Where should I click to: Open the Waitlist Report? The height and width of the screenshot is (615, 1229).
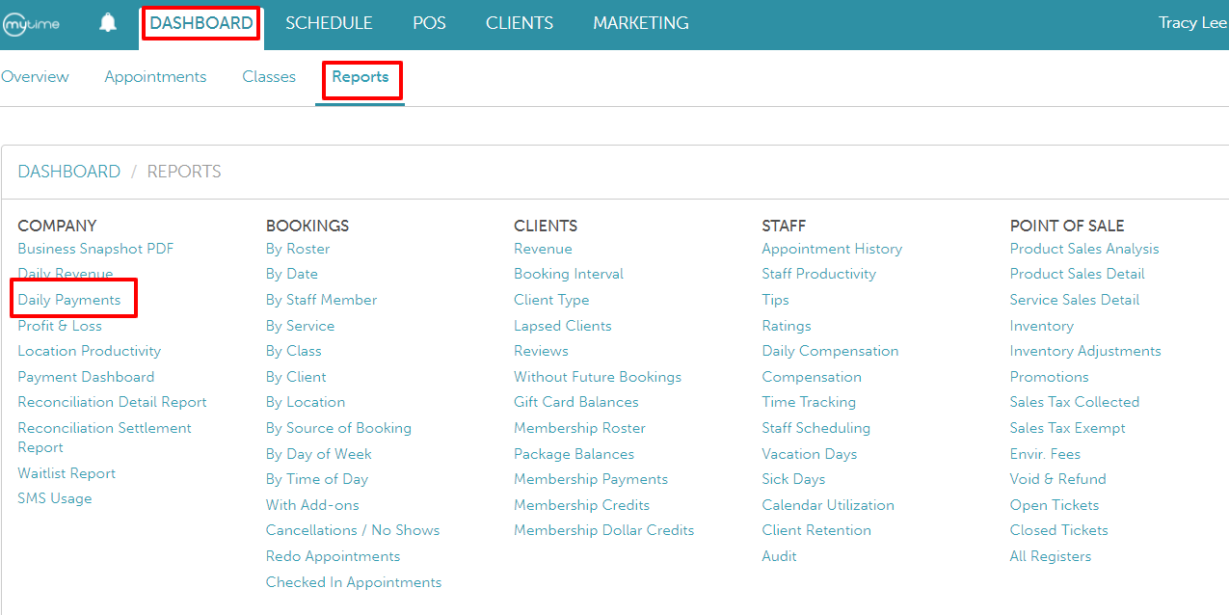click(67, 473)
